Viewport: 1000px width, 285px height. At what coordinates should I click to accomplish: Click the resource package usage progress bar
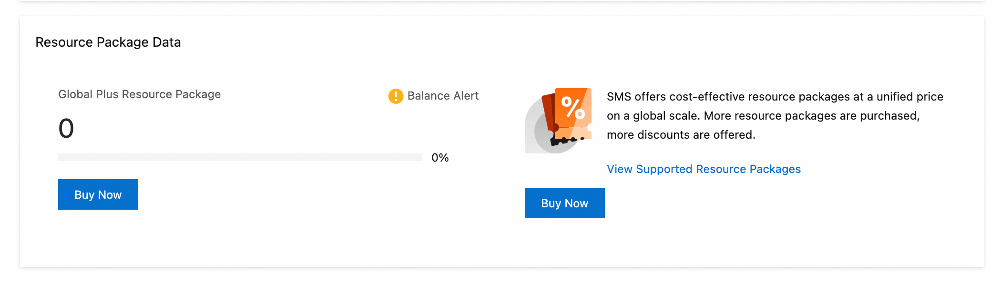(240, 157)
